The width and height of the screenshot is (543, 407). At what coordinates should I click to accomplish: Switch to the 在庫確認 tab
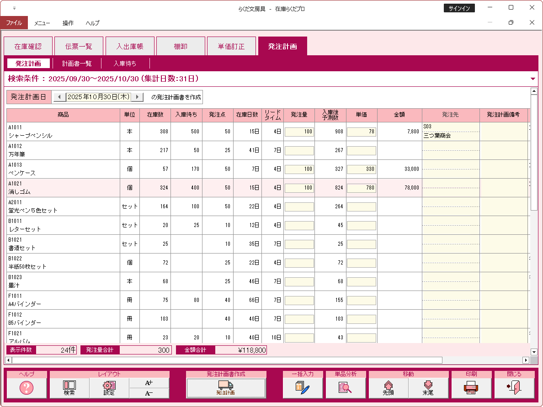[28, 46]
